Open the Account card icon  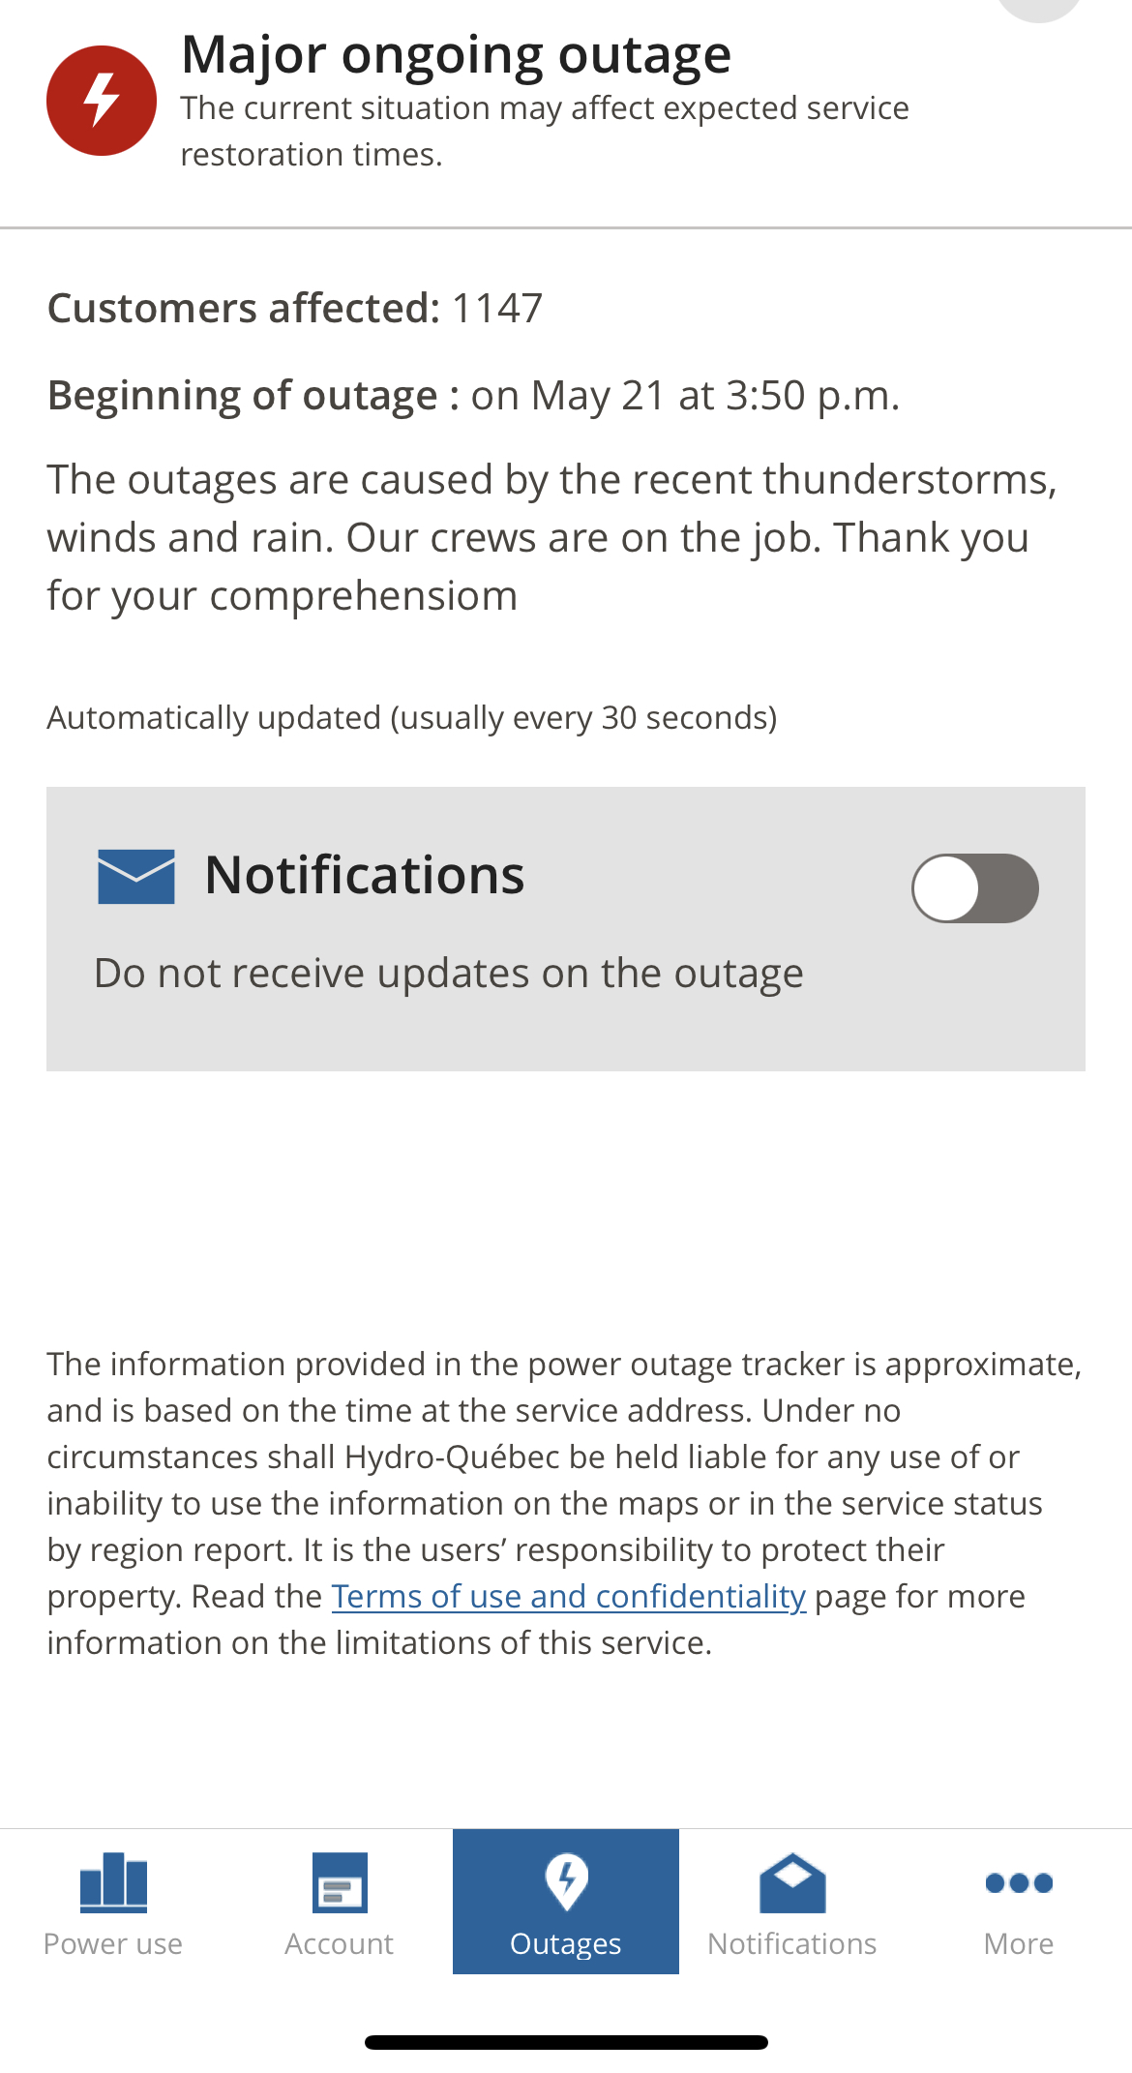tap(340, 1882)
